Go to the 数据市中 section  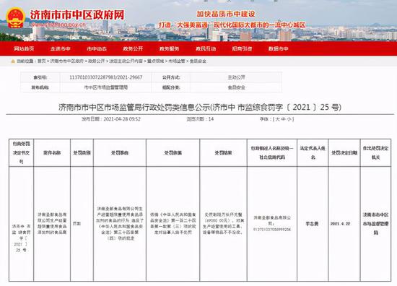(x=279, y=48)
